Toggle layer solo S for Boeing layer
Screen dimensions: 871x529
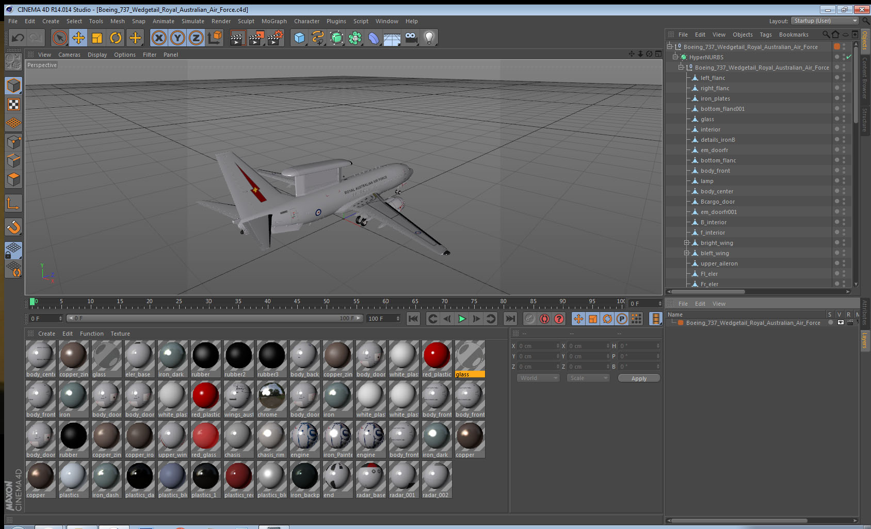[x=830, y=323]
